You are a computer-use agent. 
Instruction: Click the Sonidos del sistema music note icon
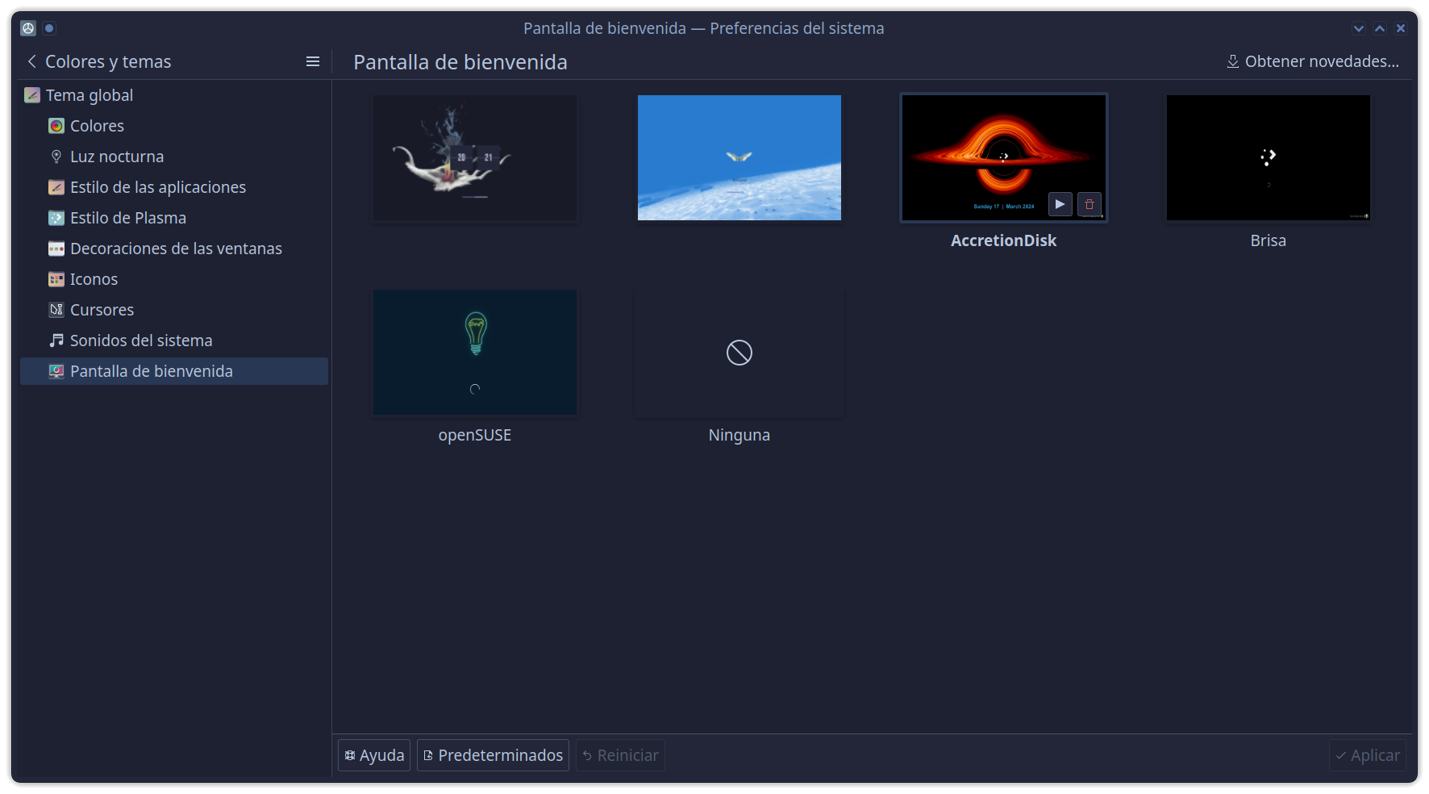tap(56, 341)
